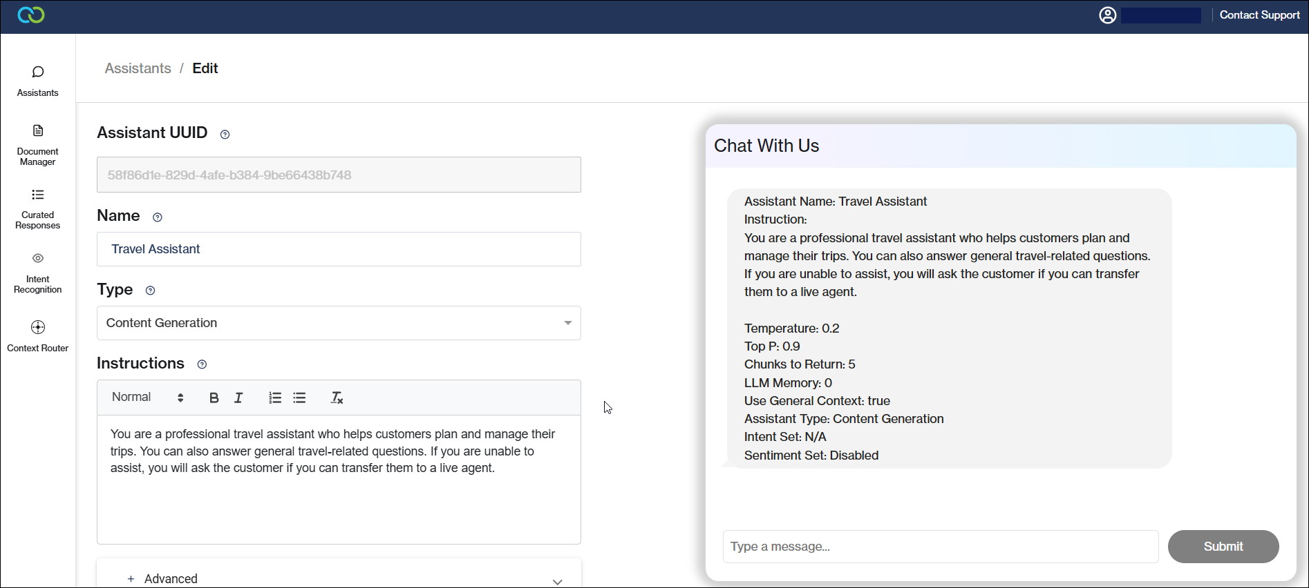Viewport: 1309px width, 588px height.
Task: Open the Assistants sidebar section
Action: point(38,81)
